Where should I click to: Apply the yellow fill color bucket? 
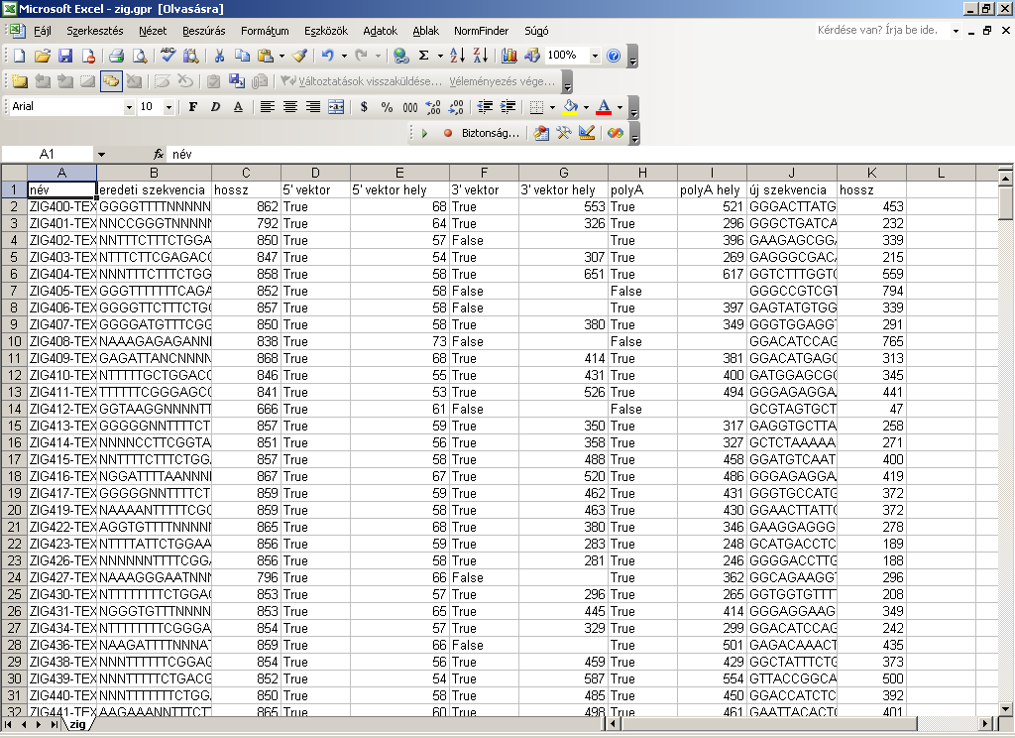570,107
